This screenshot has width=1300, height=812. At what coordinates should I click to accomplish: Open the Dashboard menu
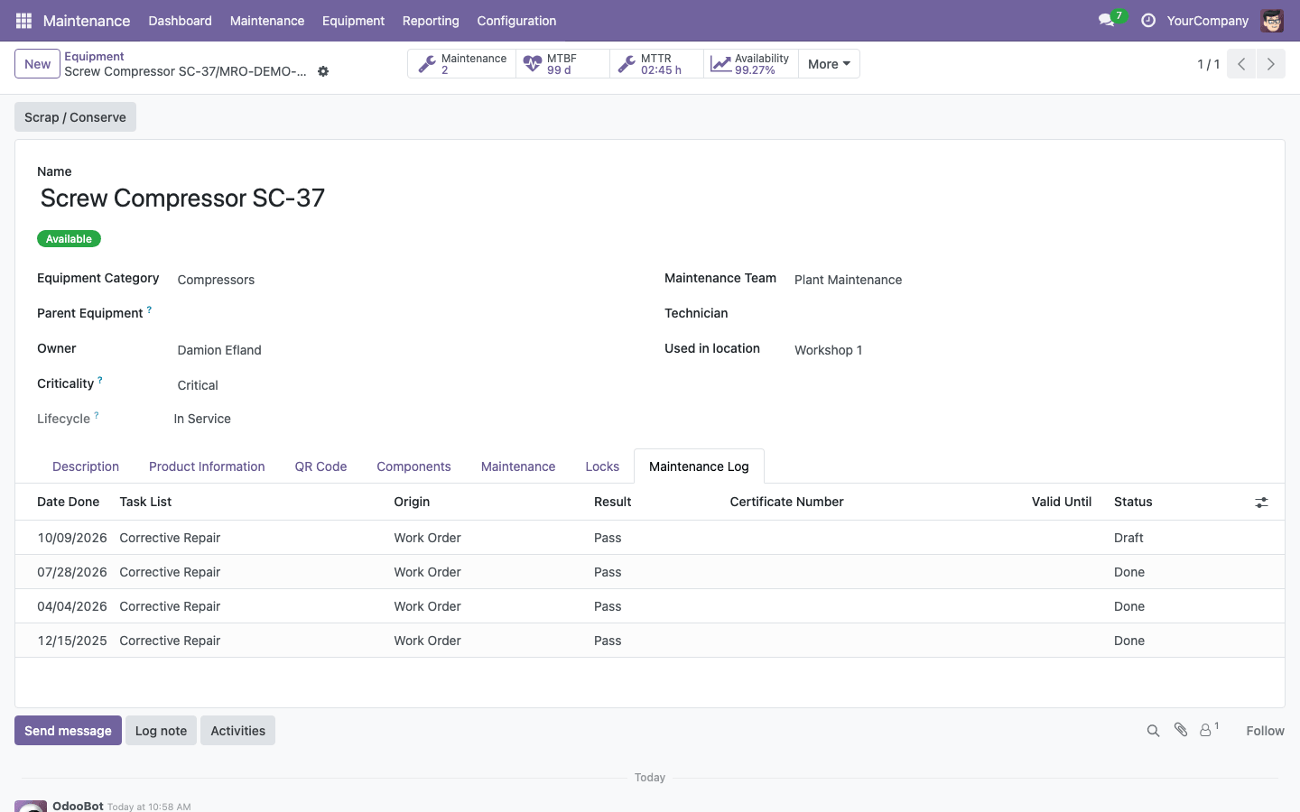point(181,21)
